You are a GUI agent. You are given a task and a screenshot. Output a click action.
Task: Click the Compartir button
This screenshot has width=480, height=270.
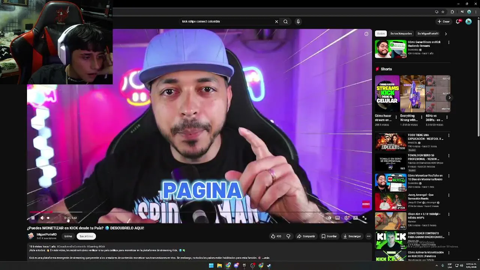306,236
